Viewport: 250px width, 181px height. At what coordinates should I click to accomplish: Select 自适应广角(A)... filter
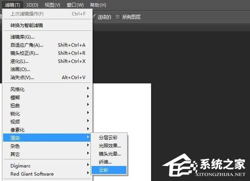[x=47, y=45]
